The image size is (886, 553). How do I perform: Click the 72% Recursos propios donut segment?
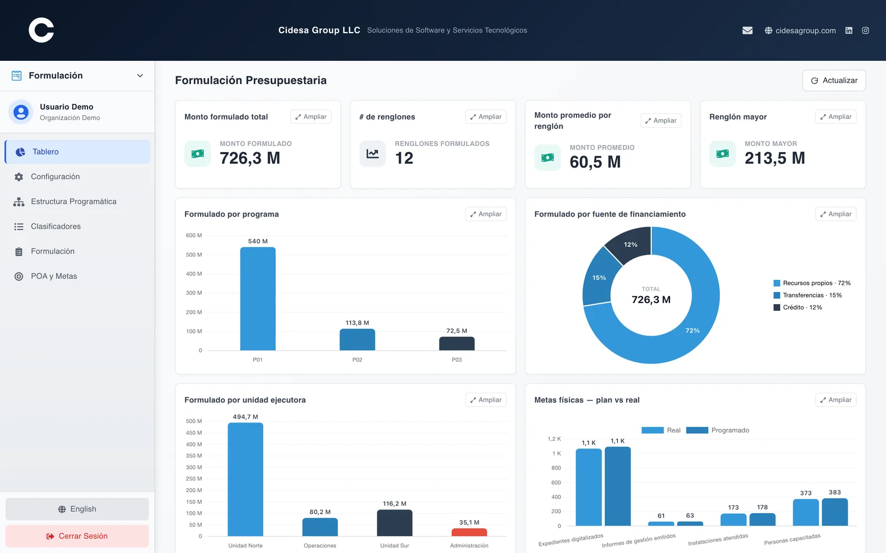(x=693, y=331)
